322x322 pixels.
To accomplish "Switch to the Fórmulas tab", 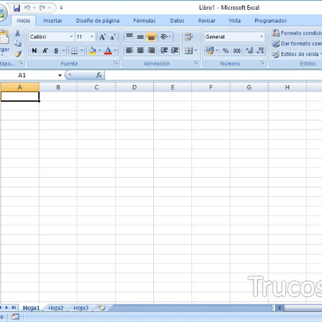I will (x=144, y=21).
